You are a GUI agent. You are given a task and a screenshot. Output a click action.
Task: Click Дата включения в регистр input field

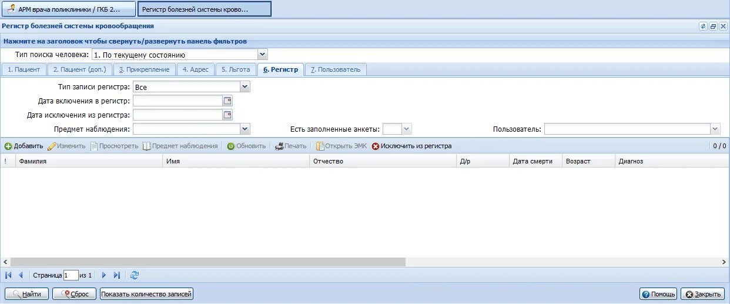click(178, 101)
